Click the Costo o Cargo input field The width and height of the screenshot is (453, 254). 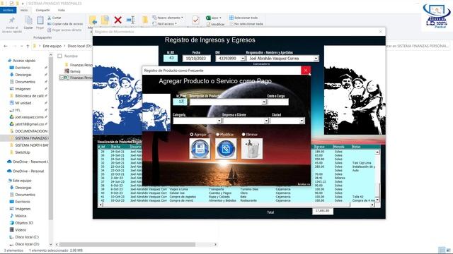(278, 102)
